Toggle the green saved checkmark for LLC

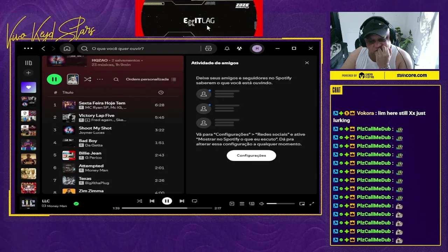click(x=76, y=203)
